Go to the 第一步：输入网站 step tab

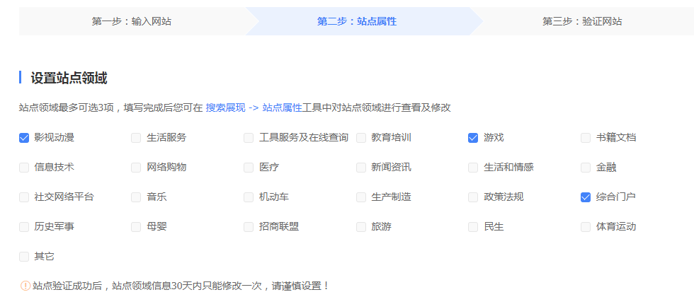click(132, 21)
